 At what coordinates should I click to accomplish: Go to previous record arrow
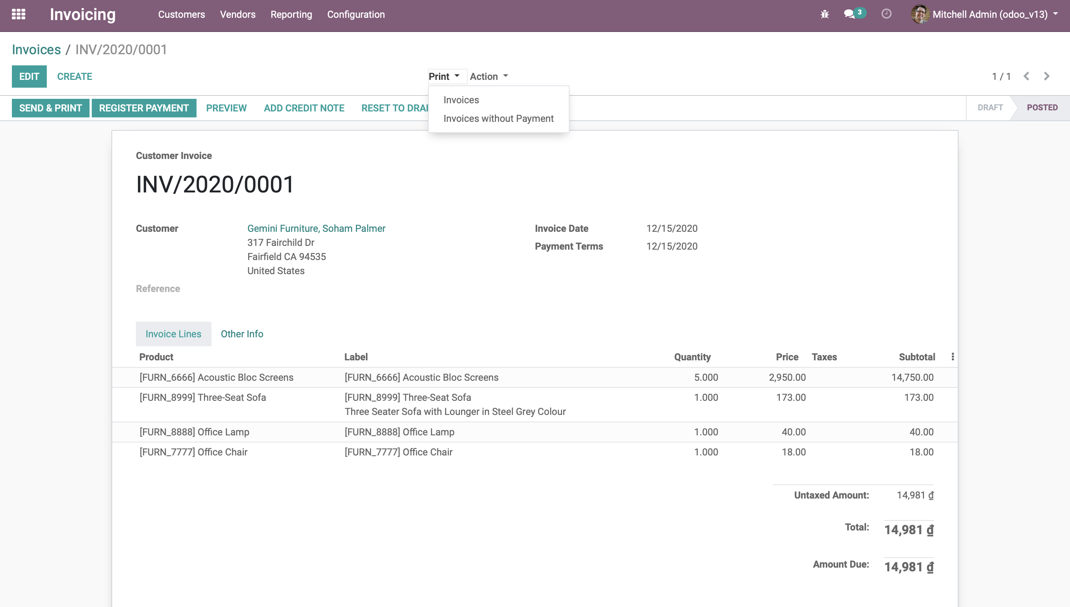point(1026,76)
